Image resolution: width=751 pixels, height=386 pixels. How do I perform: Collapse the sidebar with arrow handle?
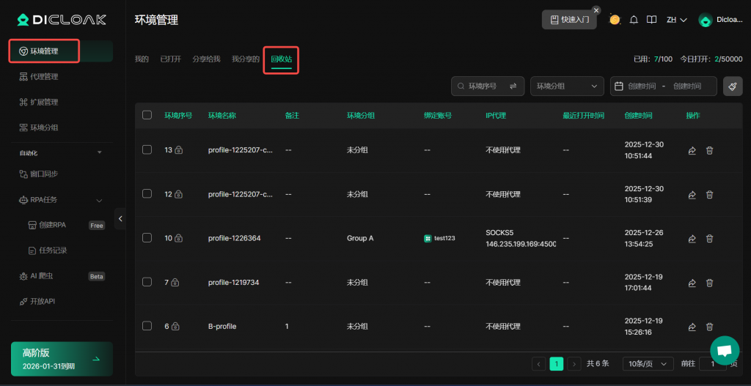(120, 218)
